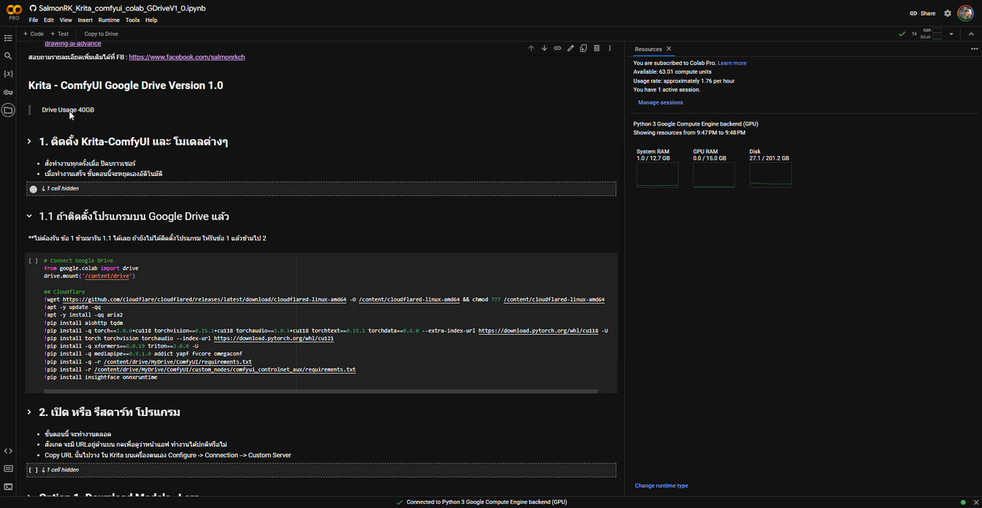Open the Tools menu
The width and height of the screenshot is (982, 508).
132,20
